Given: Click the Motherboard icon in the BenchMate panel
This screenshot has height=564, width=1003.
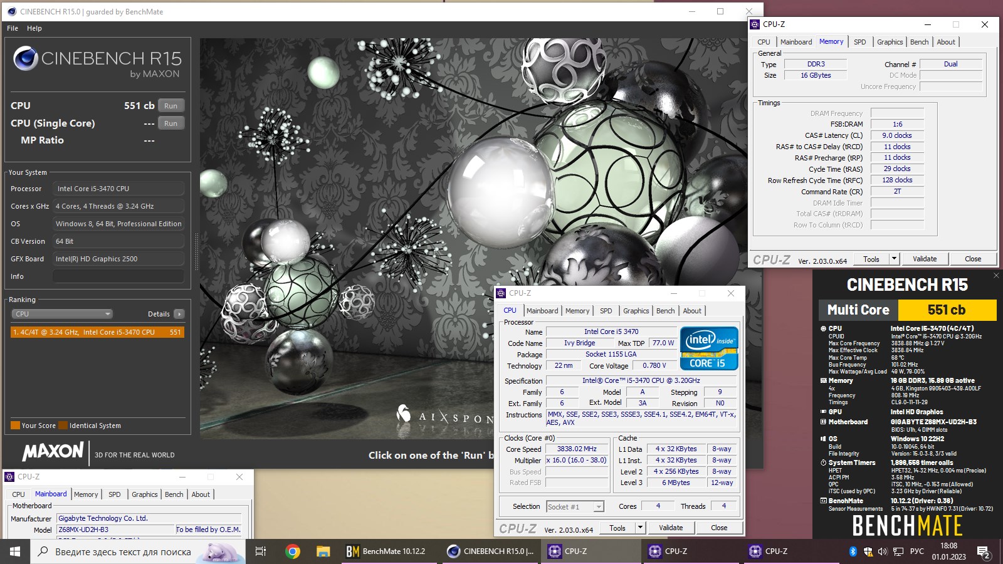Looking at the screenshot, I should point(823,422).
